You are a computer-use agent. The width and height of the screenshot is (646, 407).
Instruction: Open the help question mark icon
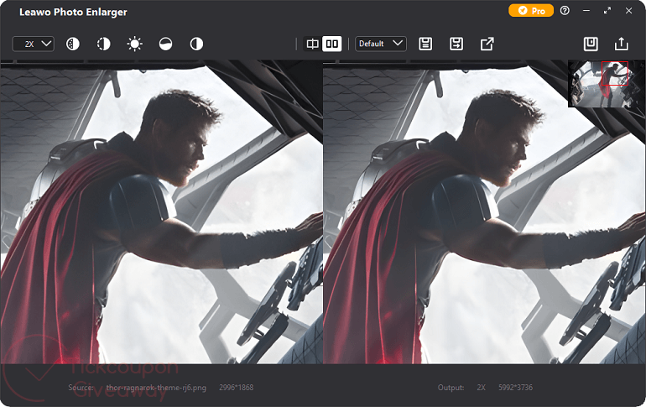click(x=565, y=11)
